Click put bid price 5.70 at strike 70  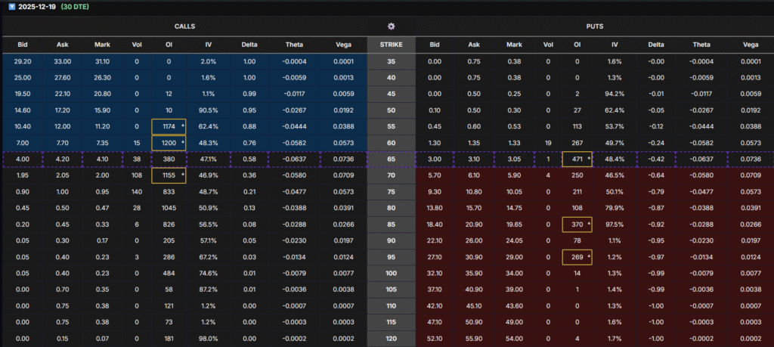(x=435, y=175)
